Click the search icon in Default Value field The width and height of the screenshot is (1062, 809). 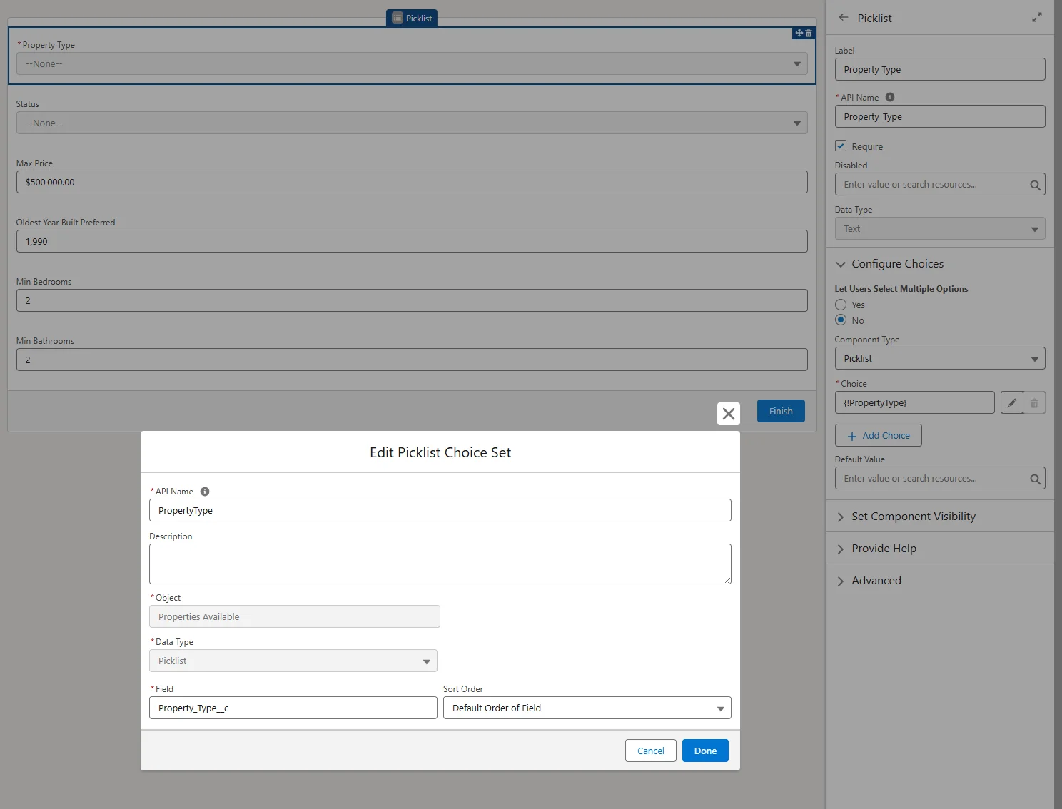[1035, 479]
